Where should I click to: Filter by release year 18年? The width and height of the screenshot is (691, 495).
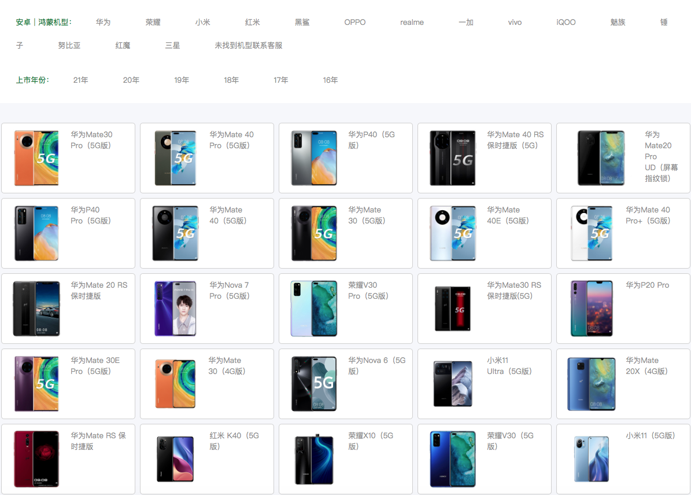231,80
